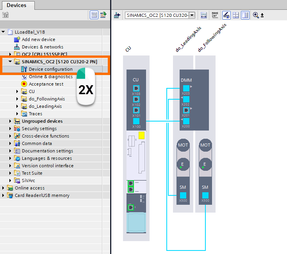This screenshot has height=254, width=287.
Task: Select CU port X100
Action: (136, 121)
